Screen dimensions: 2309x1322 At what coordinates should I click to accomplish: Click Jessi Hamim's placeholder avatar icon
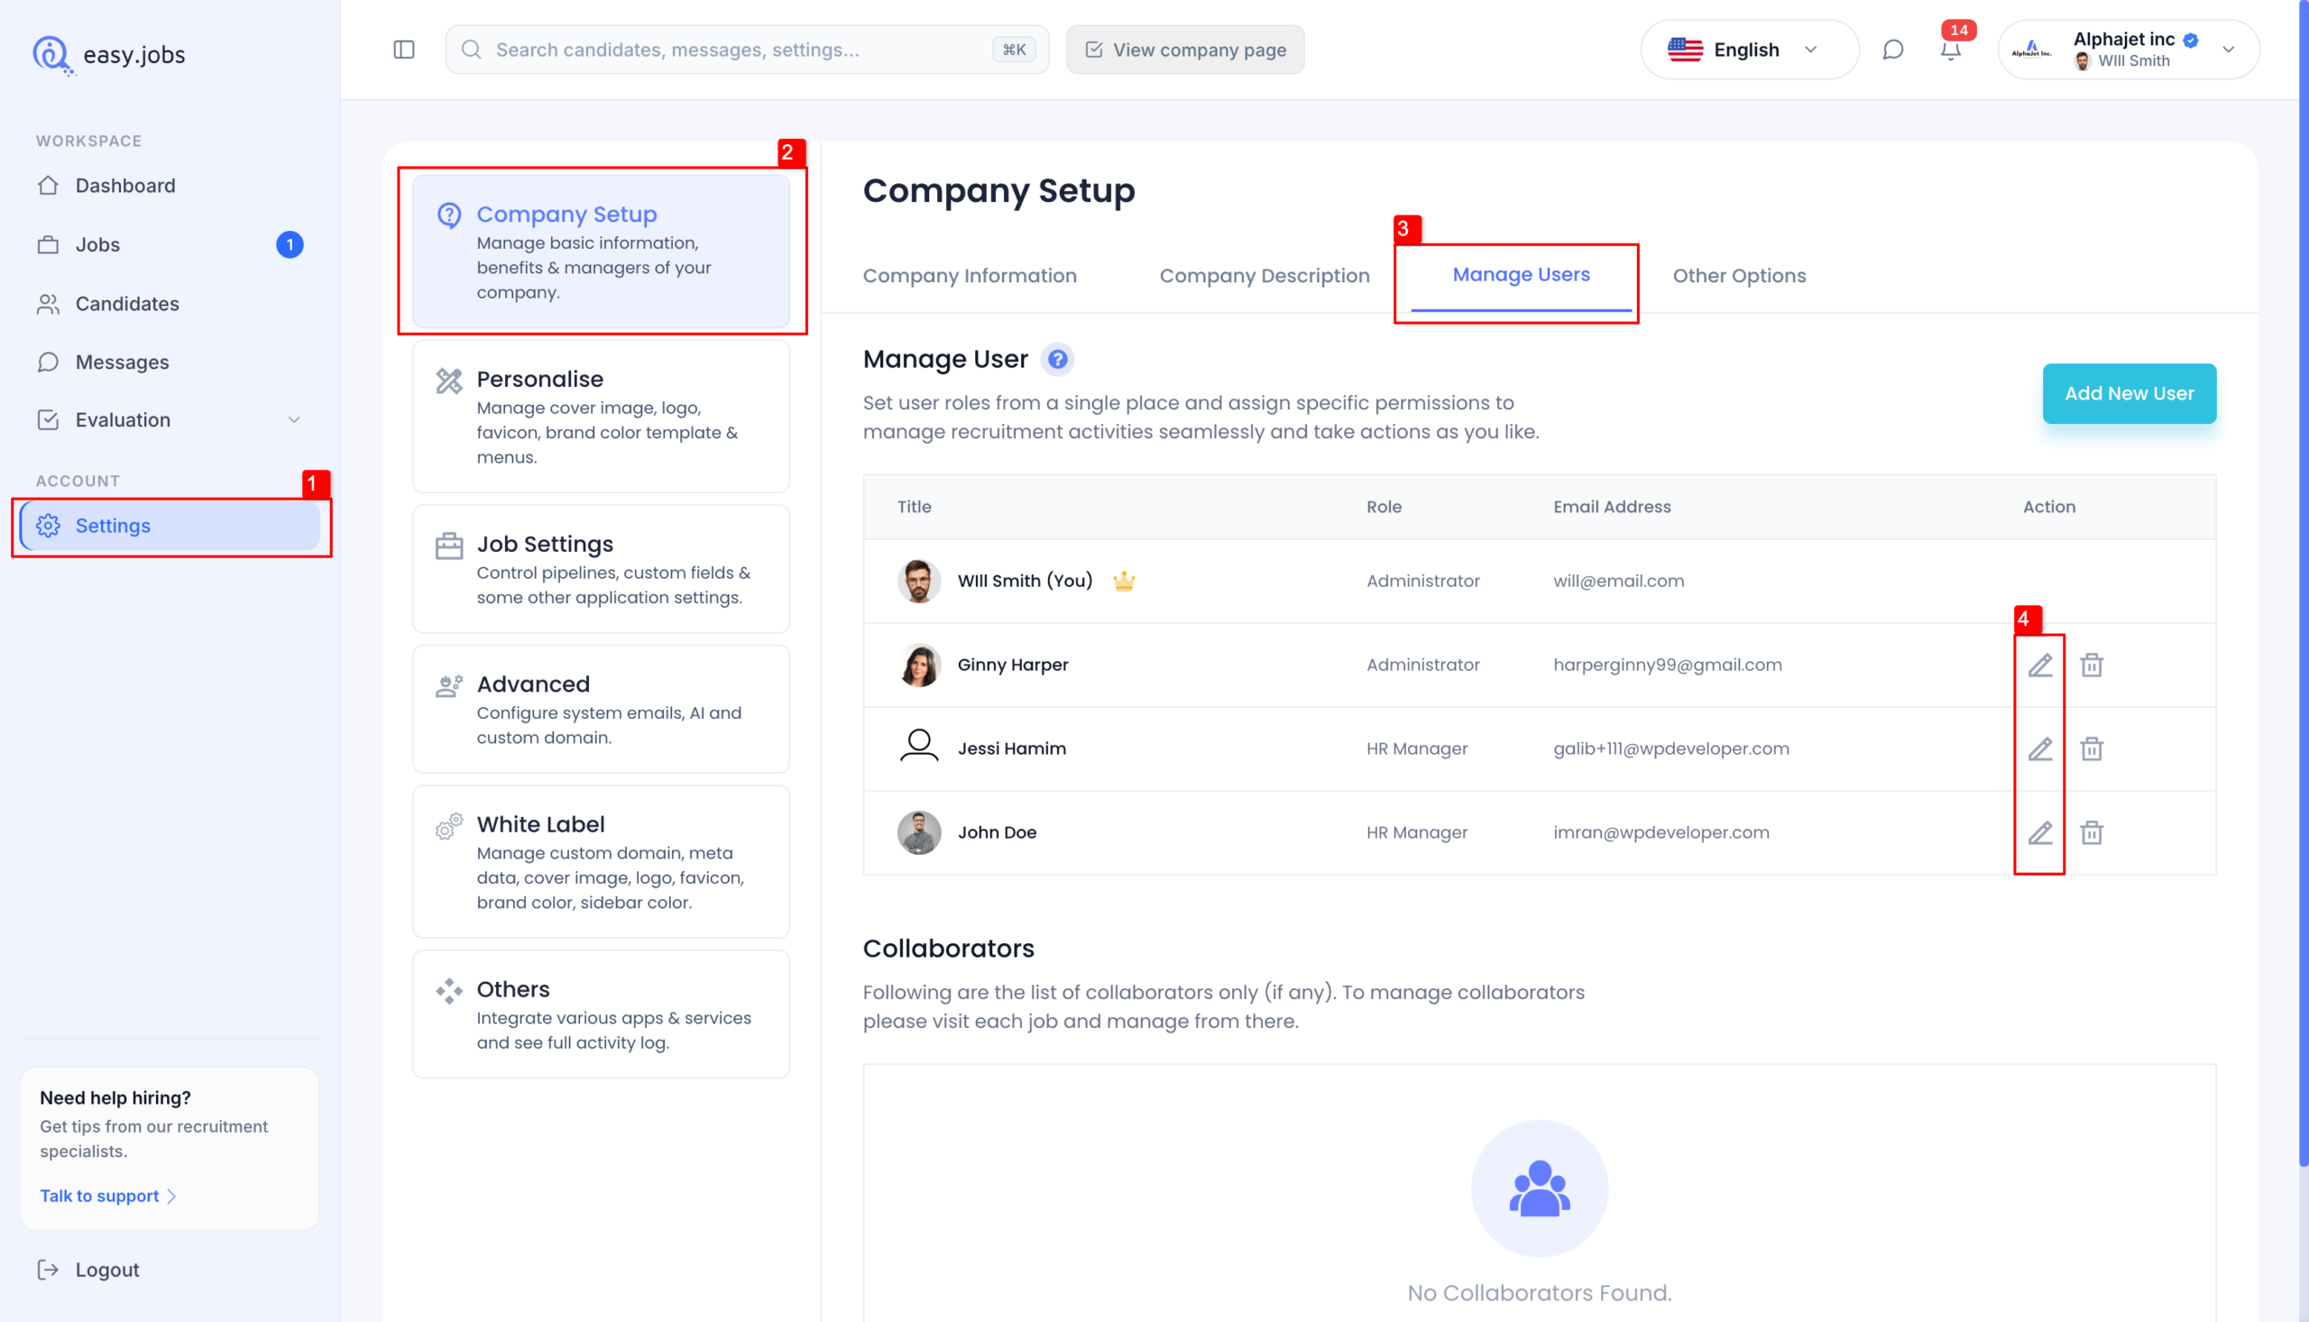click(919, 747)
